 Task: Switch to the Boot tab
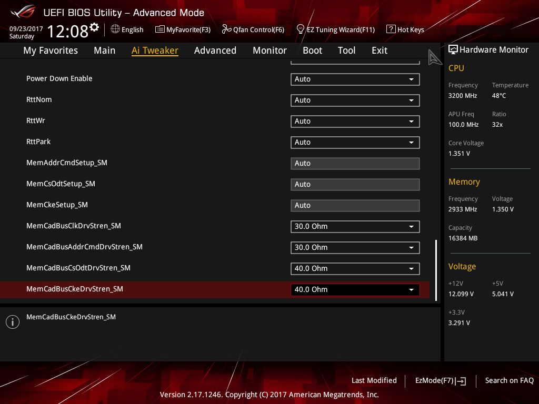coord(312,50)
